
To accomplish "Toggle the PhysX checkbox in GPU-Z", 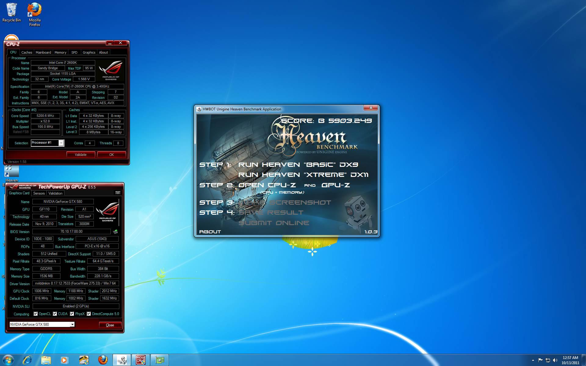I will [x=72, y=314].
